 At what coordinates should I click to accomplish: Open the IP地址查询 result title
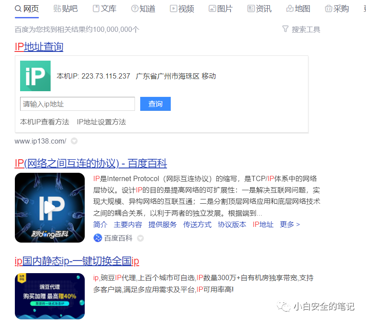click(x=39, y=47)
